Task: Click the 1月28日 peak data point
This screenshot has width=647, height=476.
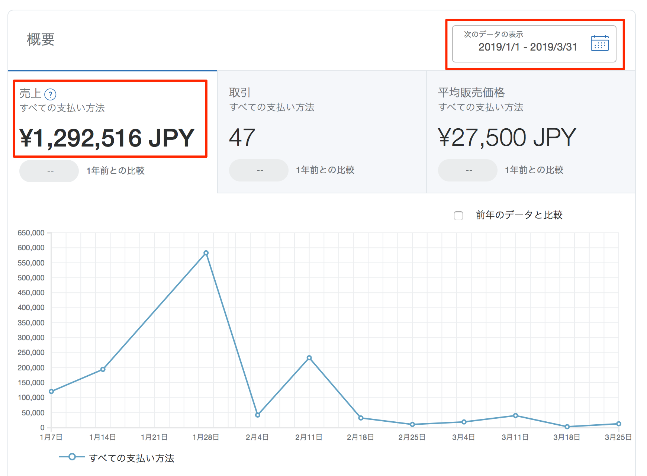Action: pos(206,253)
